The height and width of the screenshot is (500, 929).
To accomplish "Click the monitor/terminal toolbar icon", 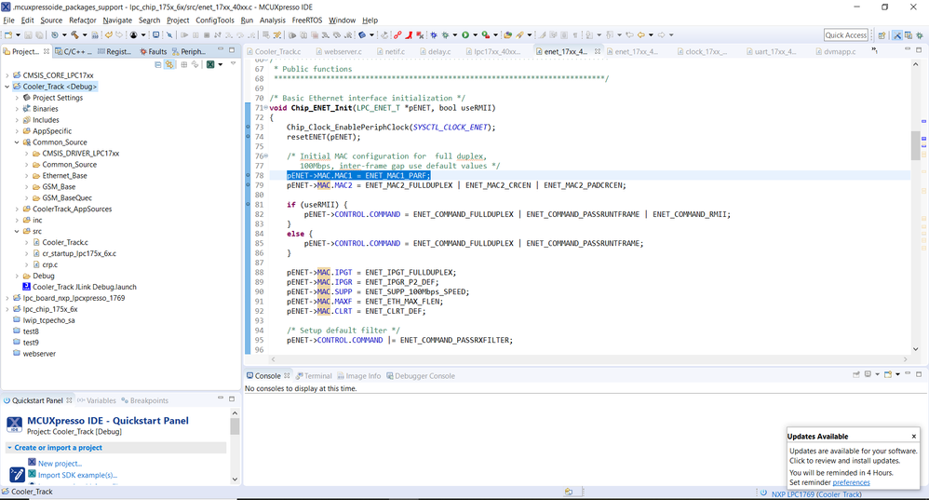I will pos(155,35).
